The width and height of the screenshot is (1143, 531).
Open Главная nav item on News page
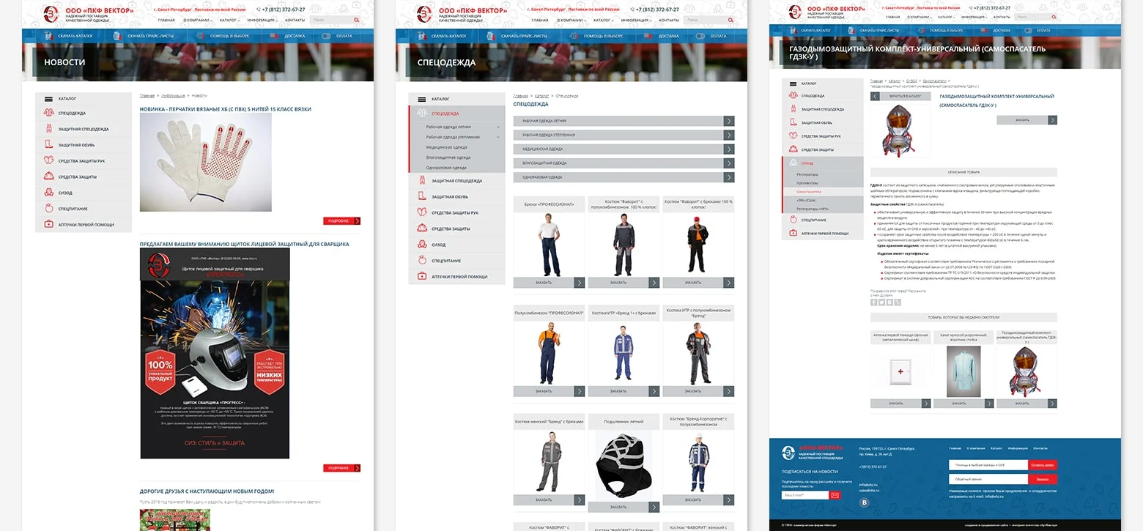pyautogui.click(x=166, y=20)
